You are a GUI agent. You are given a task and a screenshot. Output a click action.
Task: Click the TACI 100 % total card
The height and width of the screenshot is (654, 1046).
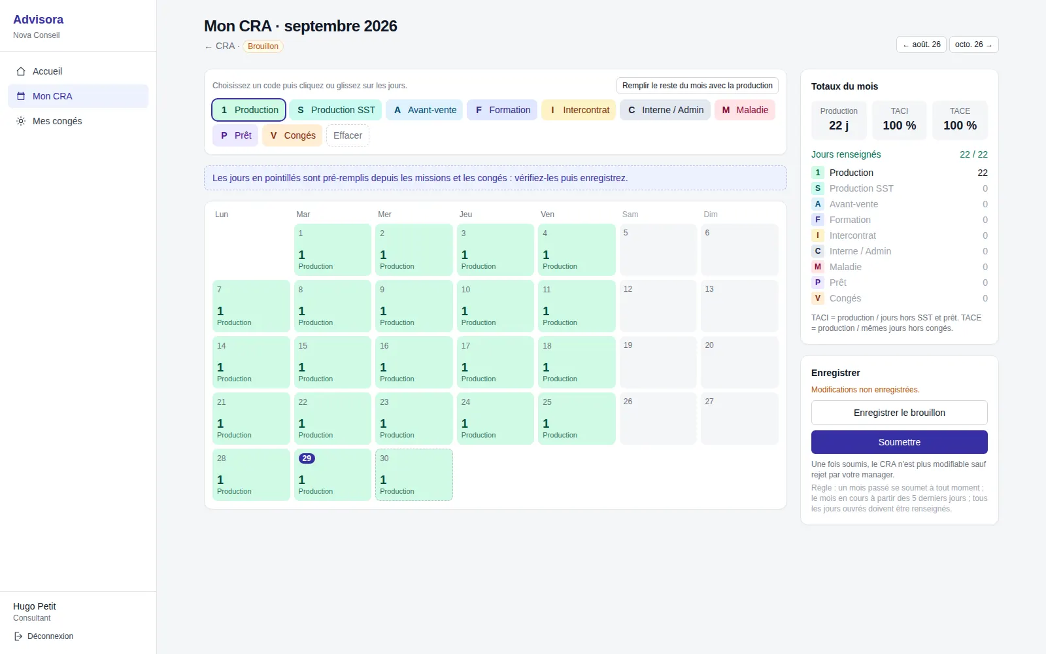point(900,120)
